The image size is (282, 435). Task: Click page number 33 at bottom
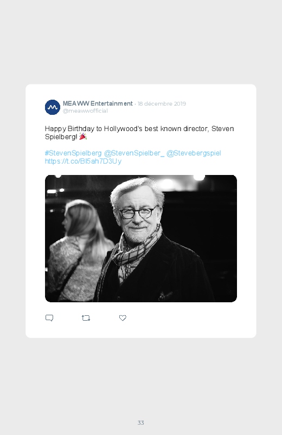point(141,423)
